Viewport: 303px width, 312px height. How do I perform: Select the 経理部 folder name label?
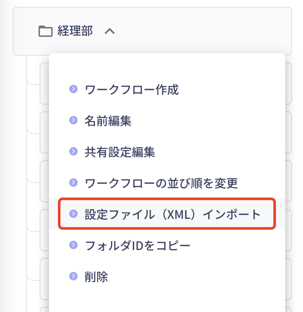coord(75,31)
